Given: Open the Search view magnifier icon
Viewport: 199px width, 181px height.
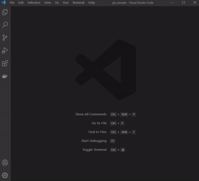Looking at the screenshot, I should [5, 25].
